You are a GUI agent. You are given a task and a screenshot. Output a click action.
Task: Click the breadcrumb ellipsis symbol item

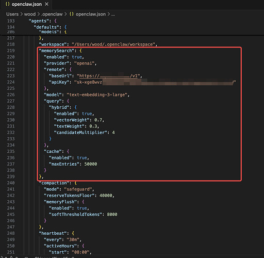pos(113,14)
